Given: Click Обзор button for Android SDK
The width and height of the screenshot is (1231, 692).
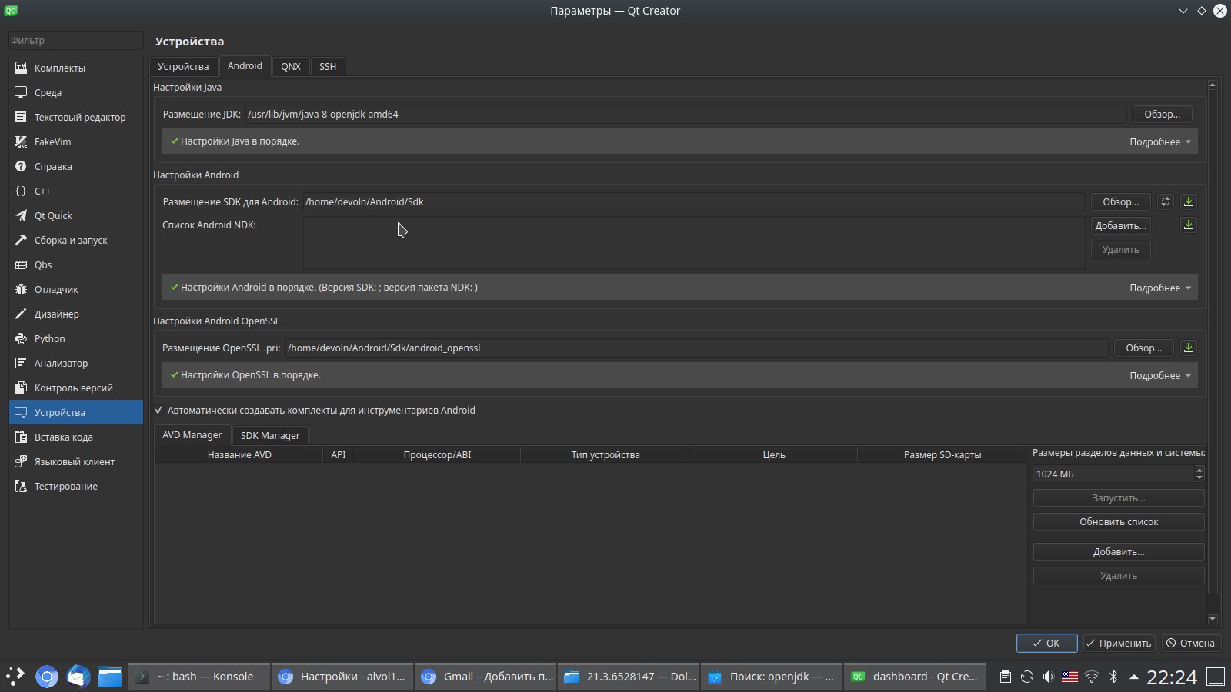Looking at the screenshot, I should tap(1120, 201).
